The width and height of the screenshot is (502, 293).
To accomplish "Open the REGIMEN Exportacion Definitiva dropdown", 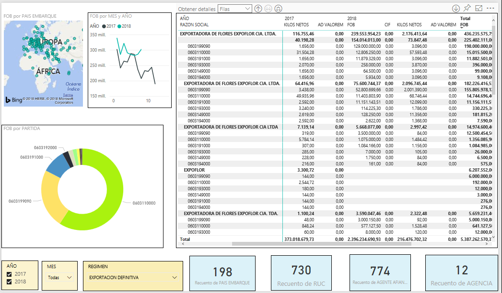I will click(x=133, y=278).
